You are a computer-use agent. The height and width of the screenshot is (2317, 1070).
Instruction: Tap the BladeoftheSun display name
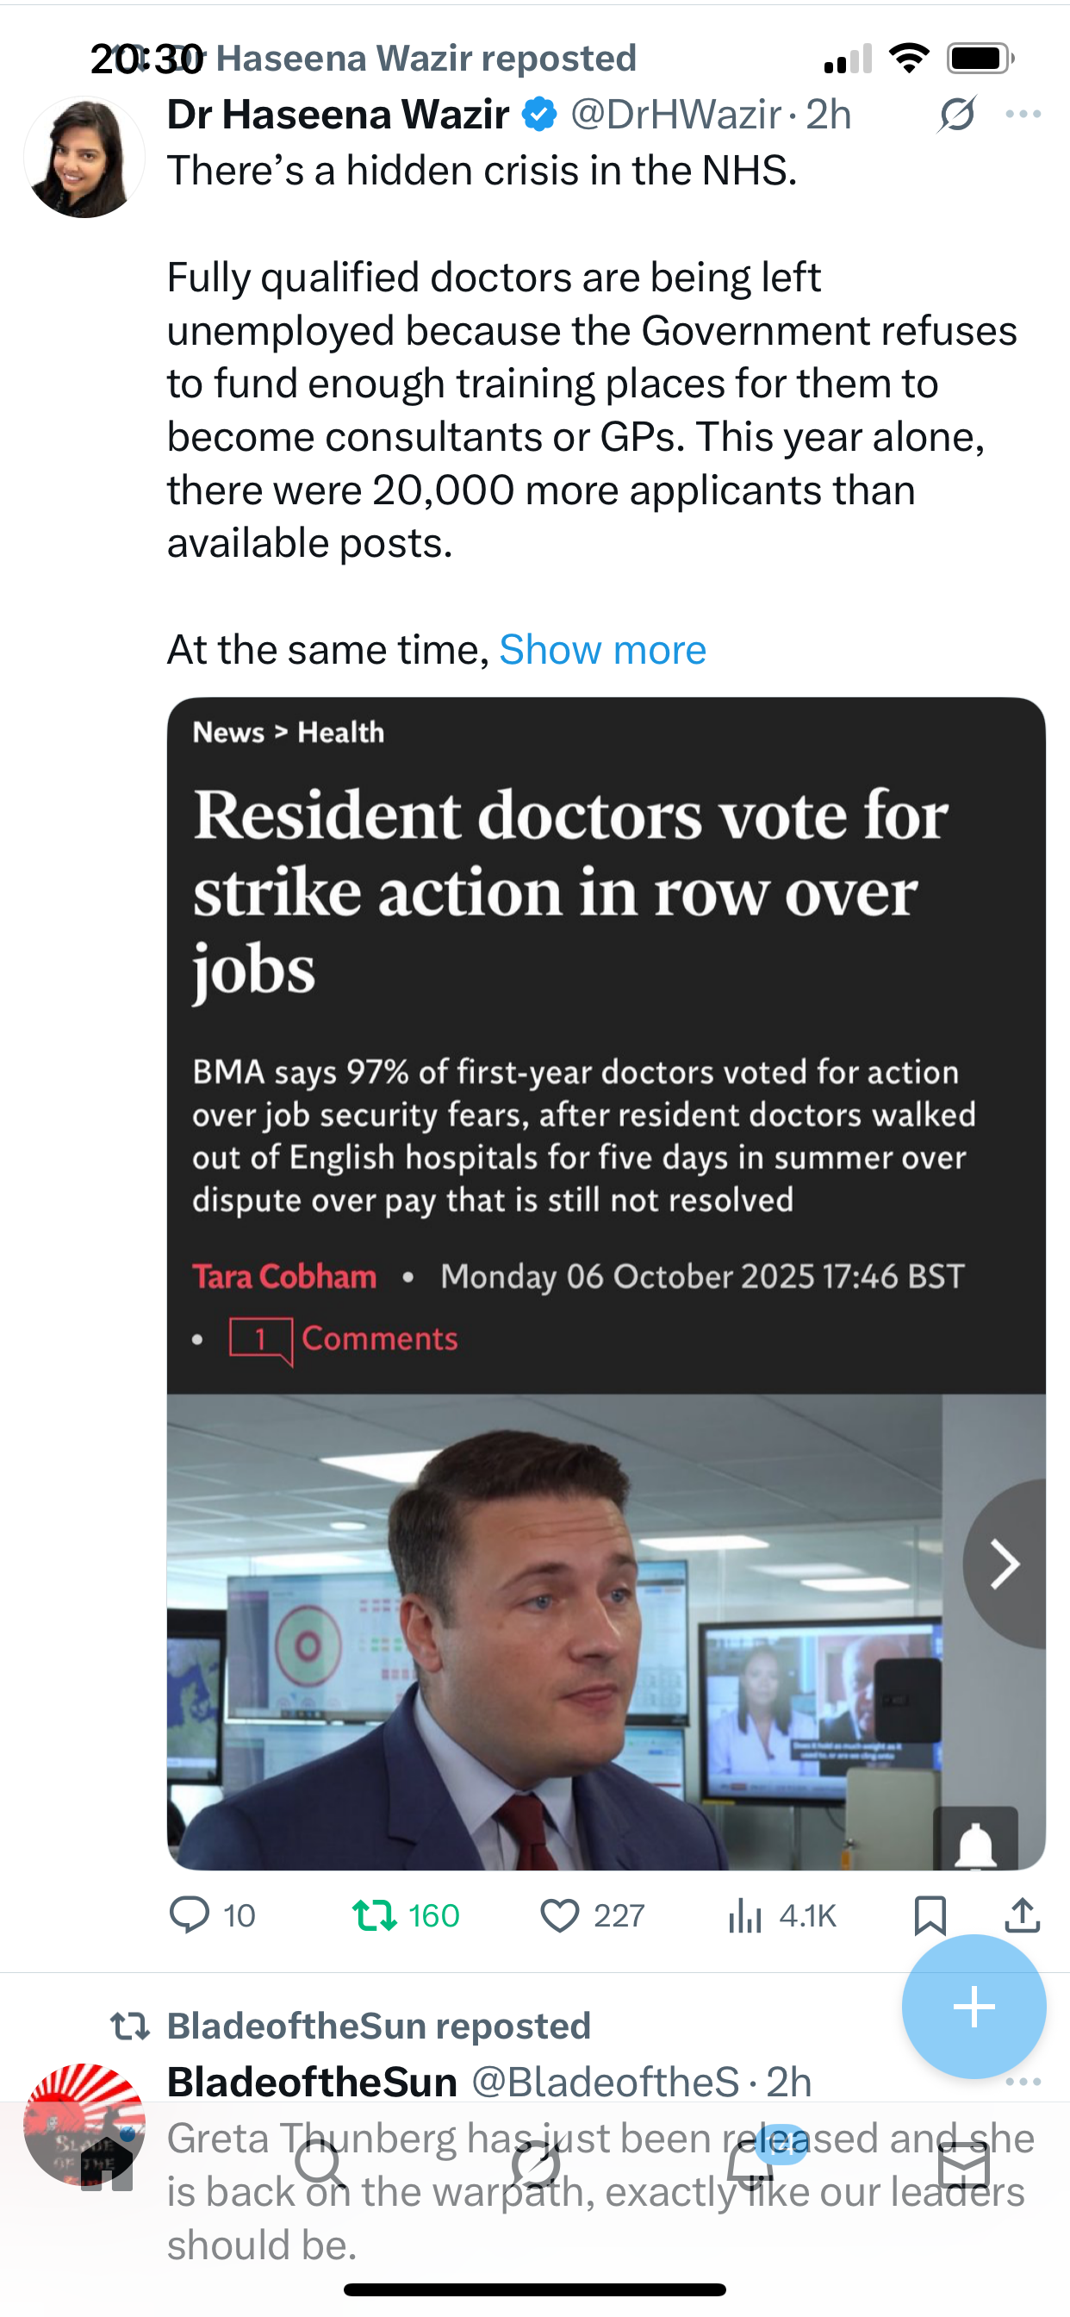click(312, 2083)
